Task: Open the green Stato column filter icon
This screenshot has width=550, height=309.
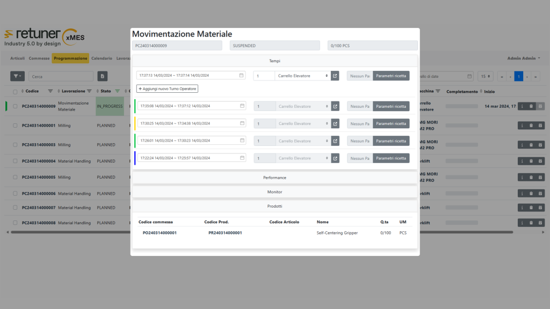Action: (118, 91)
